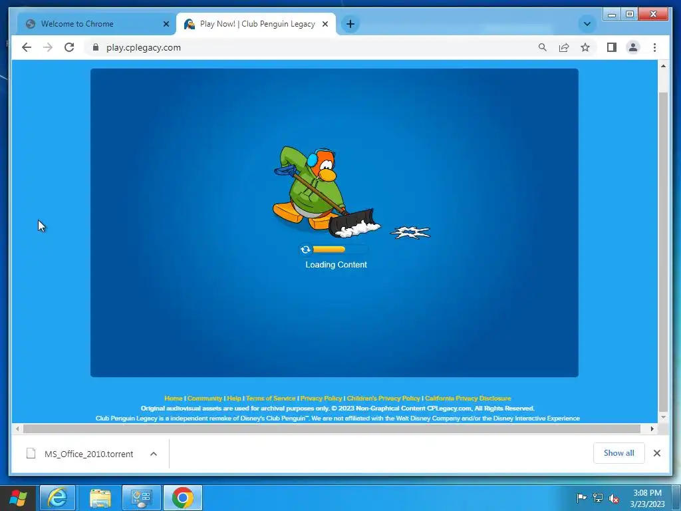
Task: Open Terms of Service link
Action: coord(271,398)
